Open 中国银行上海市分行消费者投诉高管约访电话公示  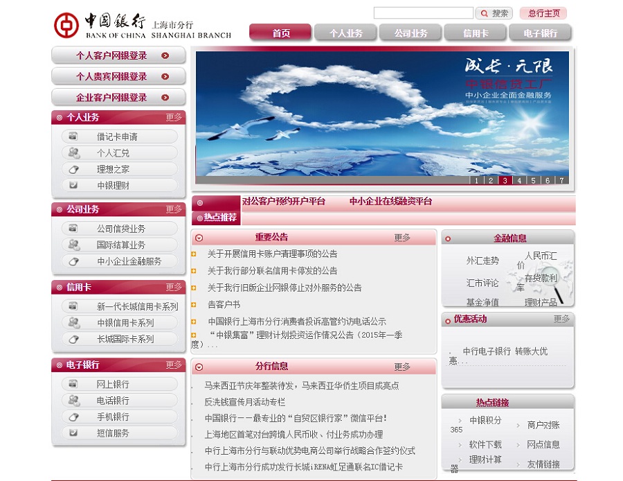(x=297, y=322)
